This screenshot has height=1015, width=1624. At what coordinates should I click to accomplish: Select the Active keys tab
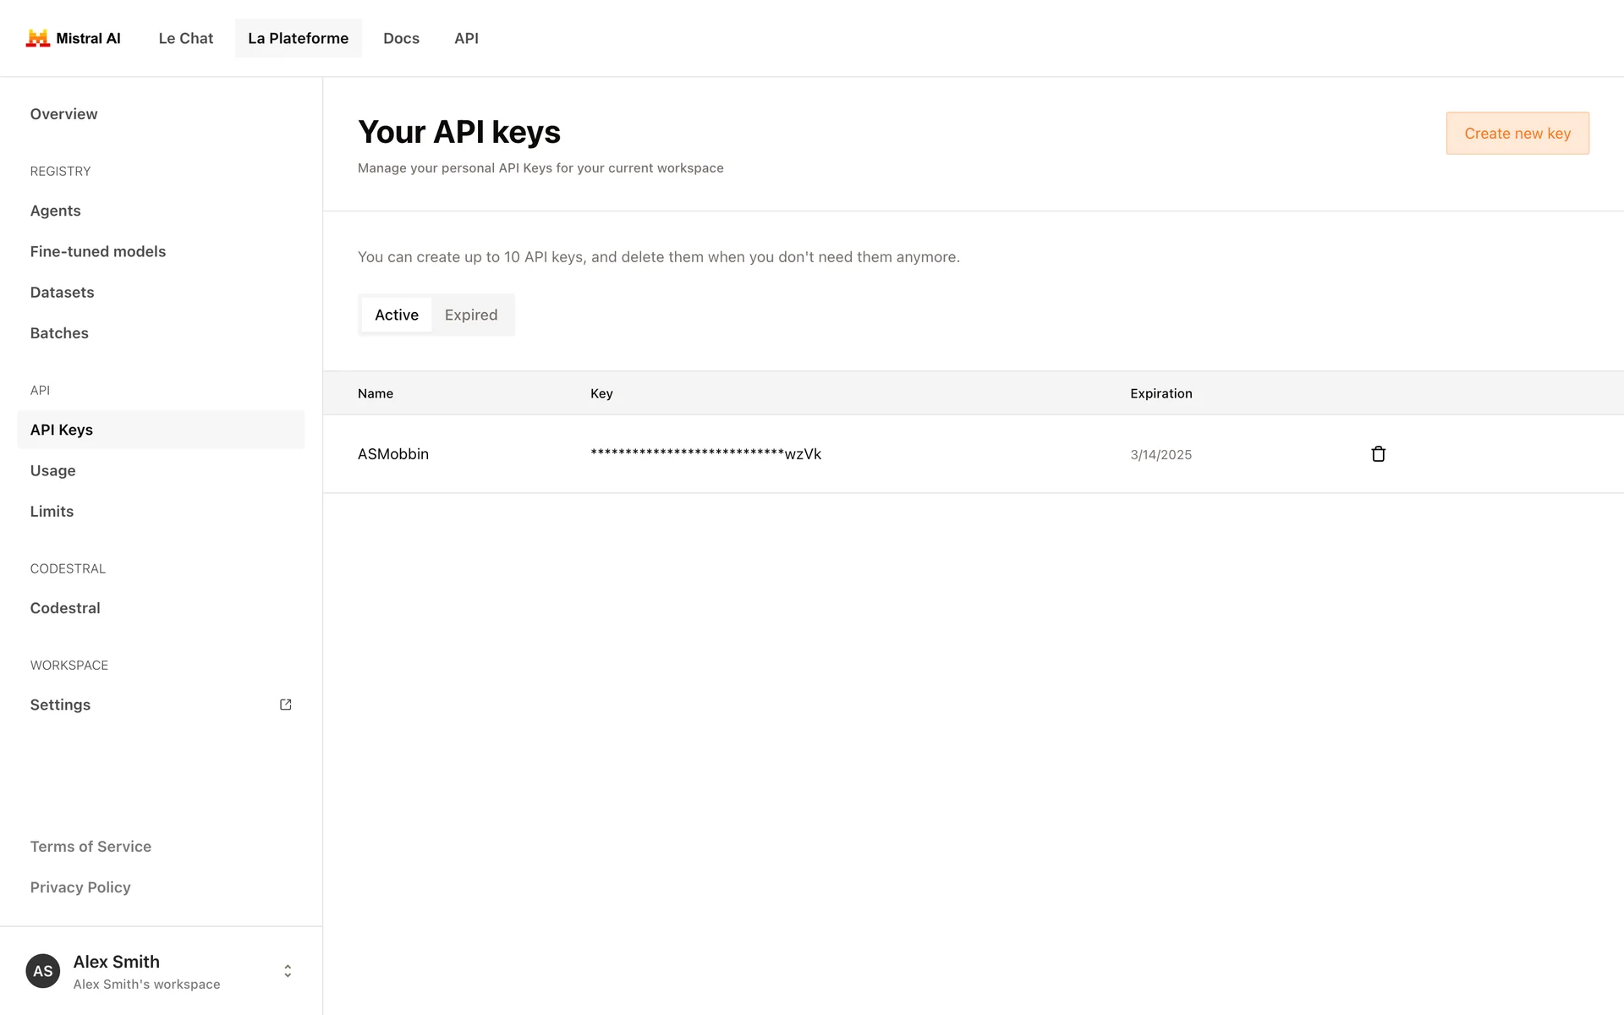click(x=397, y=315)
